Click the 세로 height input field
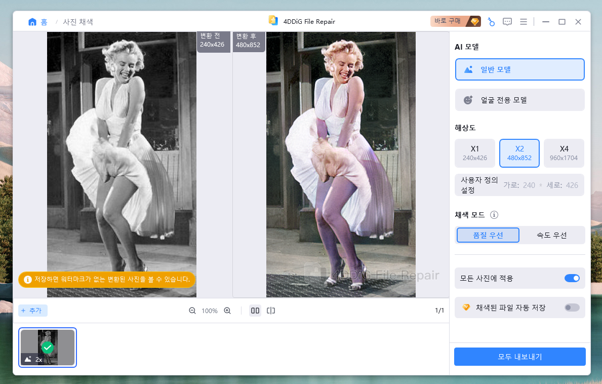 coord(571,185)
